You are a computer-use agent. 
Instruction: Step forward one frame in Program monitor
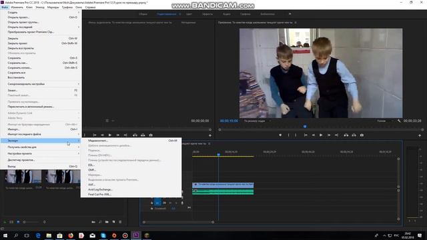coord(329,135)
